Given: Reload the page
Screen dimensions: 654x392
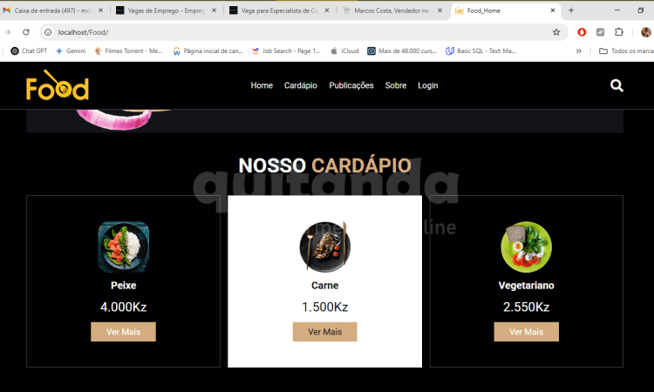Looking at the screenshot, I should click(x=26, y=32).
